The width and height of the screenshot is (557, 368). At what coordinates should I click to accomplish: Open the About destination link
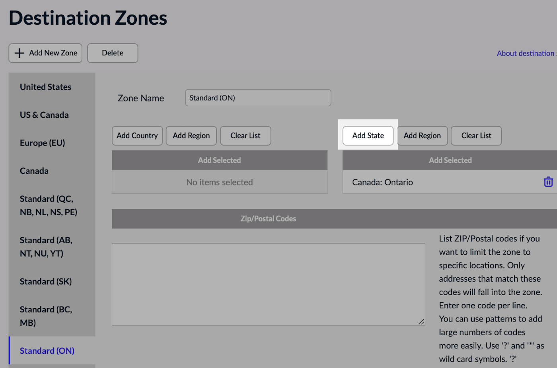[526, 53]
